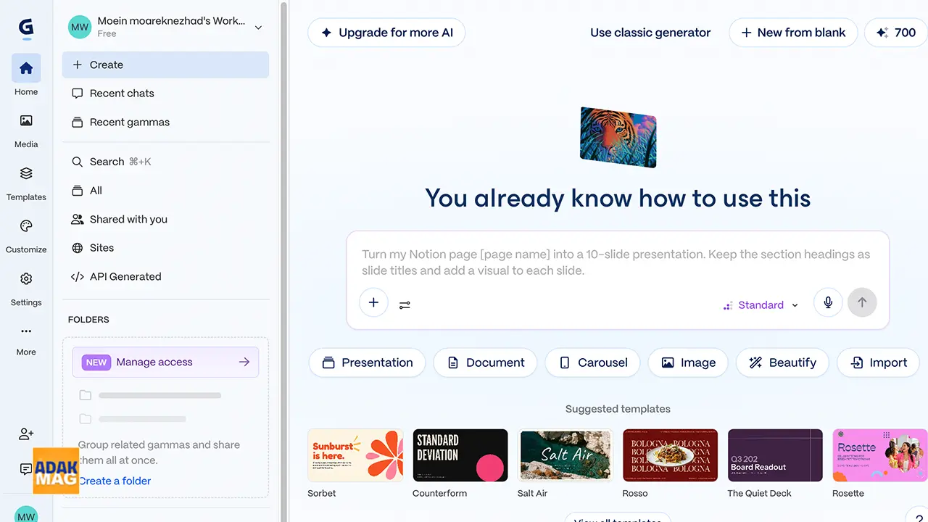Click Use classic generator link

pyautogui.click(x=650, y=33)
